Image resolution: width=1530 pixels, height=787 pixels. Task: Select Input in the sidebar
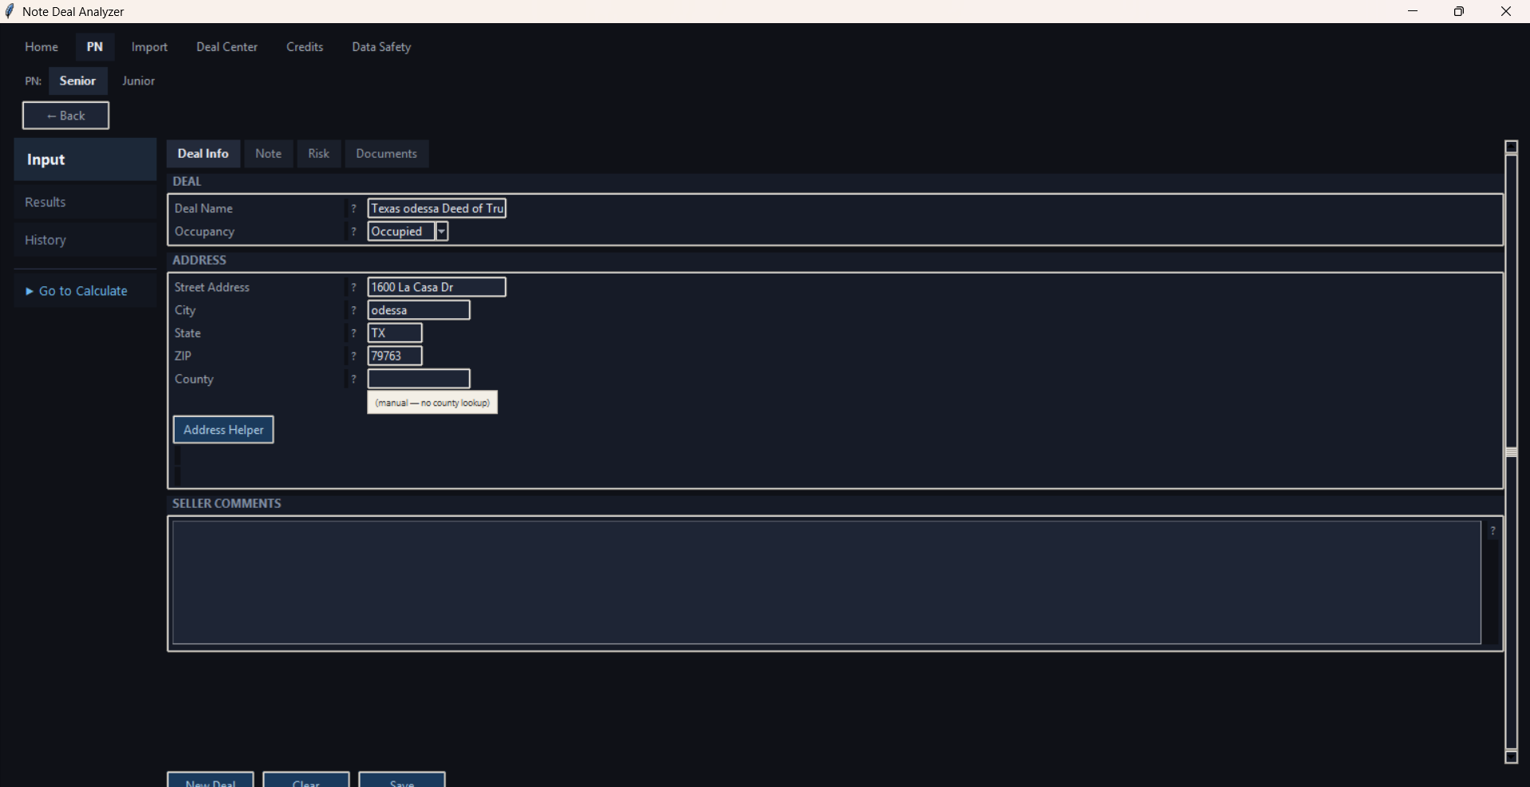pos(85,159)
